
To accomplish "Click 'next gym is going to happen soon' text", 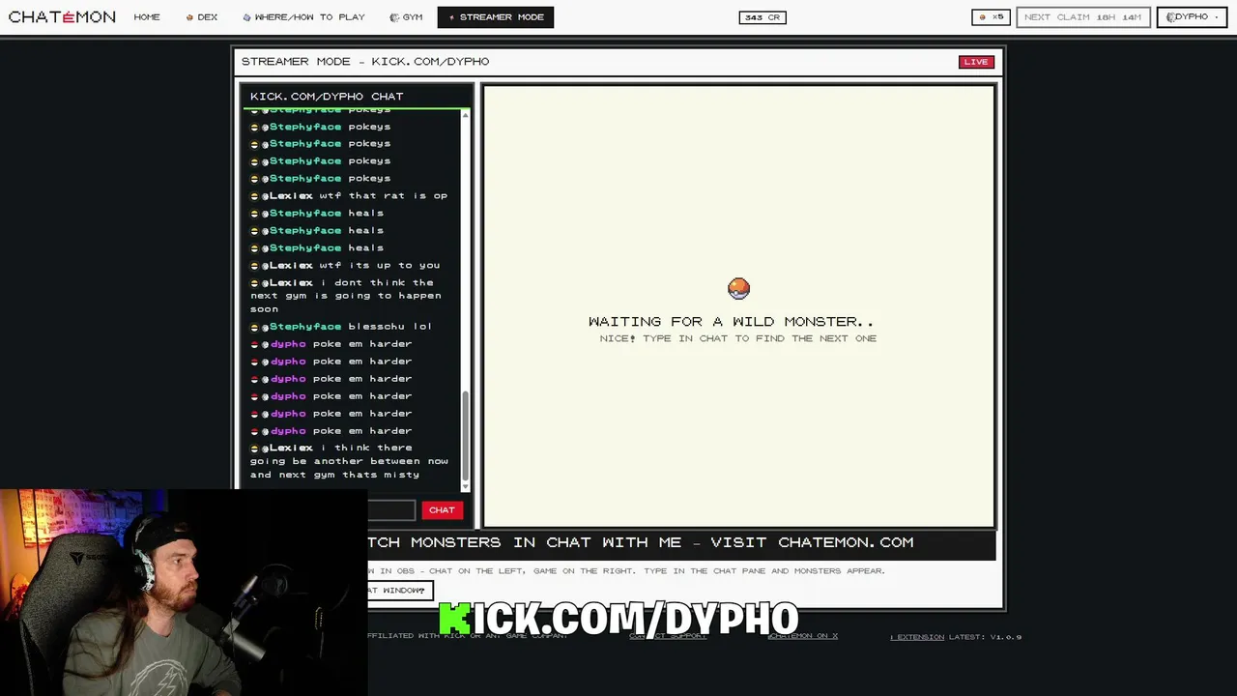I will [x=346, y=303].
